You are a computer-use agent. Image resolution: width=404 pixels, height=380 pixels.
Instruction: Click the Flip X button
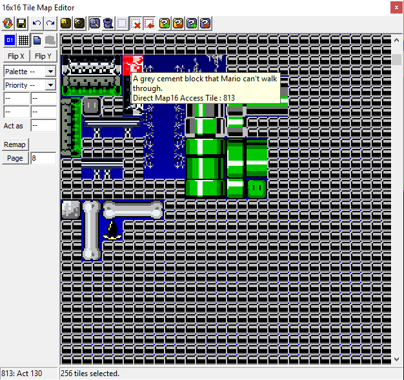[16, 56]
